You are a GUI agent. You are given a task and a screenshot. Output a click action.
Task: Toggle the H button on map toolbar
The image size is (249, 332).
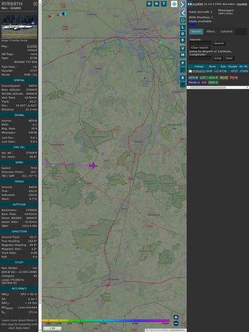click(x=156, y=4)
